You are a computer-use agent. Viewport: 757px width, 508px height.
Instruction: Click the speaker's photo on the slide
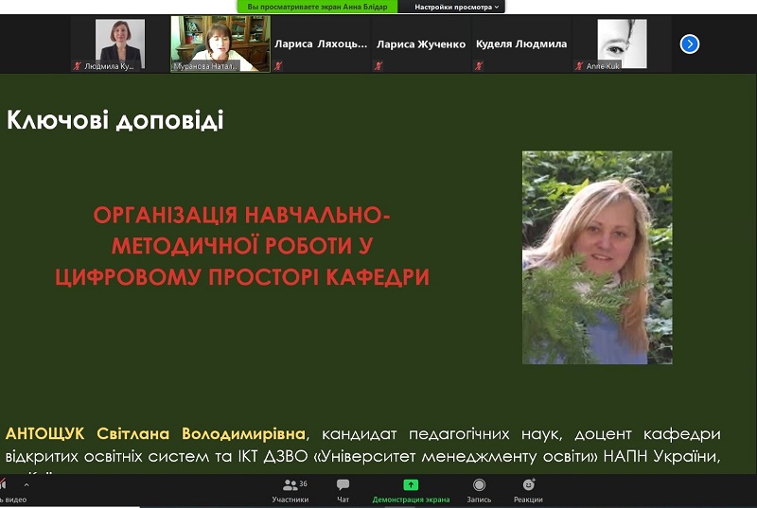tap(597, 257)
